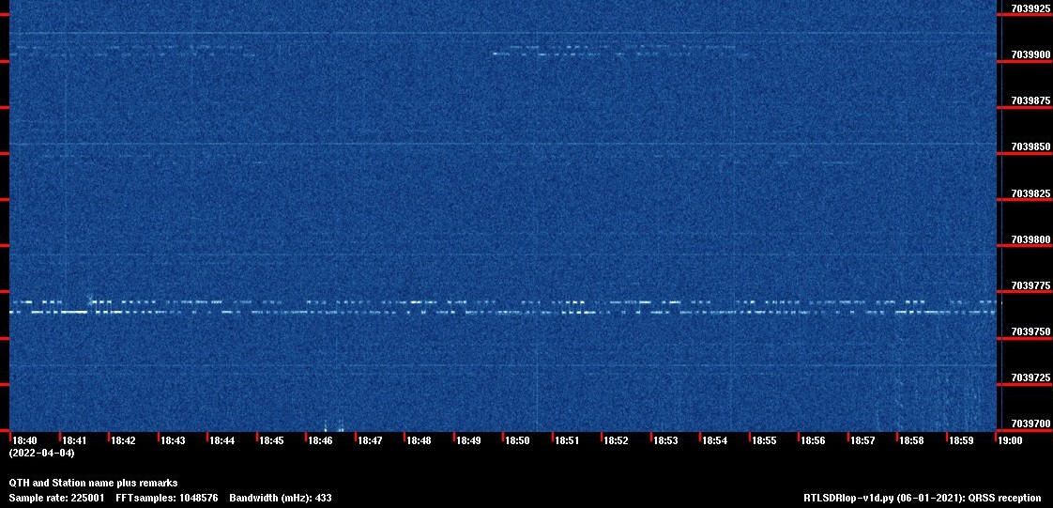The height and width of the screenshot is (508, 1053).
Task: Select the 7039825 frequency label
Action: click(x=1030, y=193)
